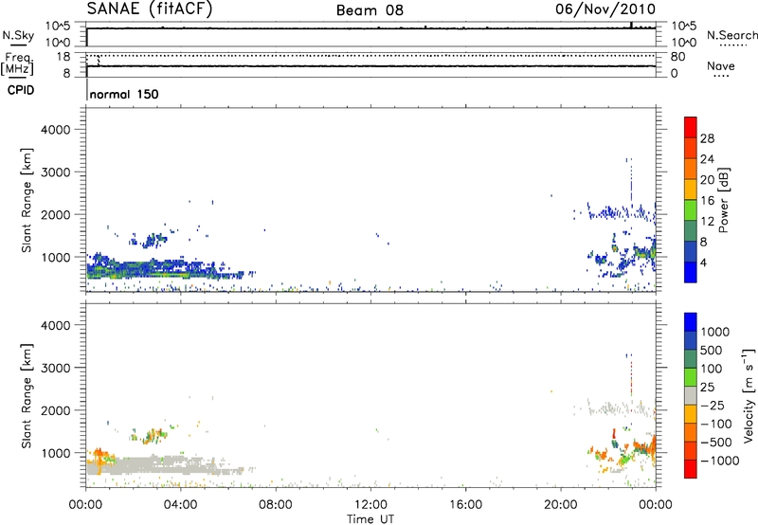Click the Velocity [m s⁻¹] colorbar title
Image resolution: width=758 pixels, height=525 pixels.
749,395
